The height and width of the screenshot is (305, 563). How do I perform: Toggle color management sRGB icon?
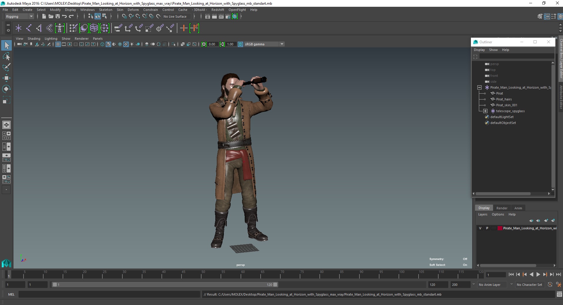(240, 44)
